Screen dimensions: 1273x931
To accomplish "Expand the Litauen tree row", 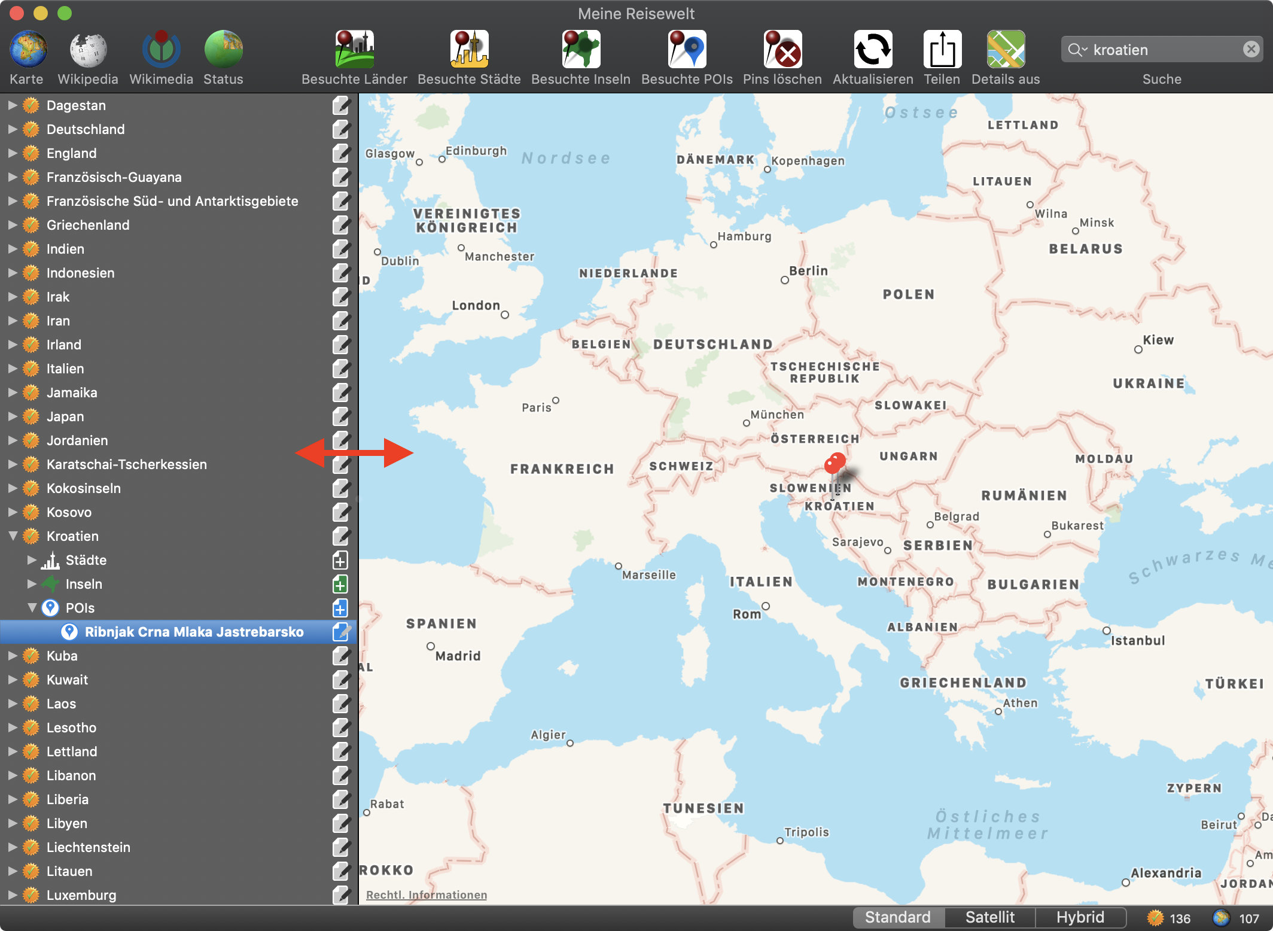I will (x=12, y=871).
